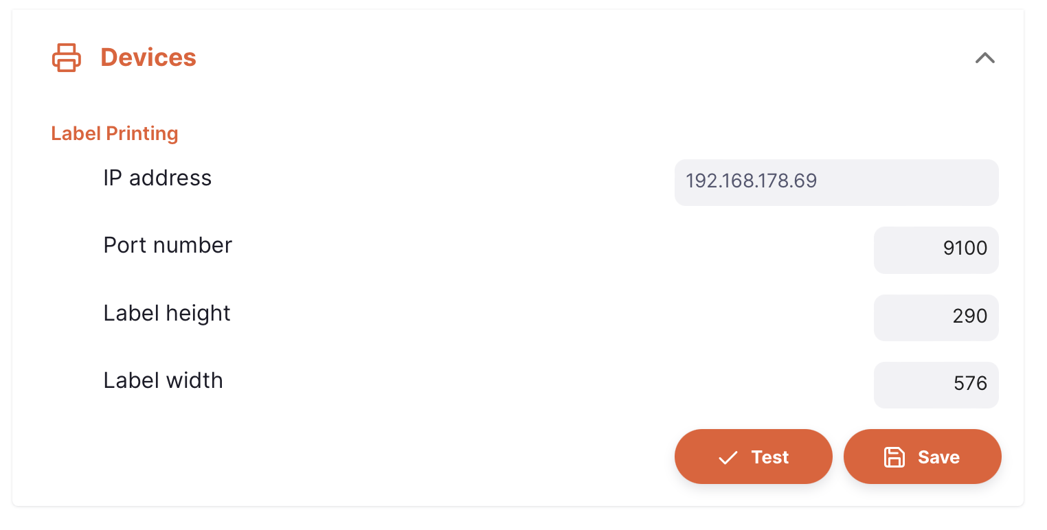
Task: Run a printer Test
Action: click(753, 457)
